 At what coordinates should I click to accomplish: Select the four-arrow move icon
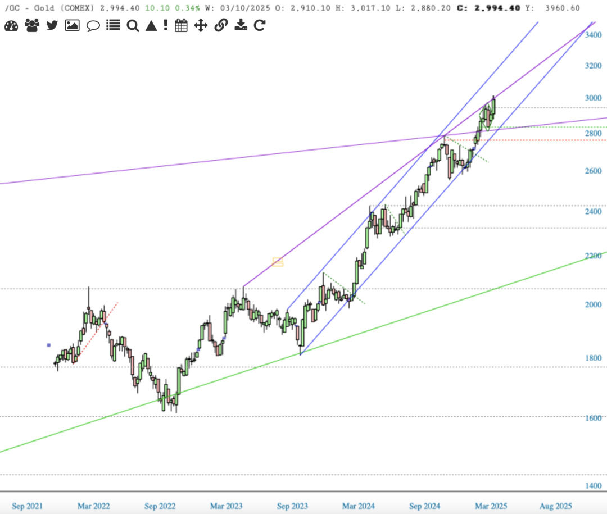[x=201, y=26]
